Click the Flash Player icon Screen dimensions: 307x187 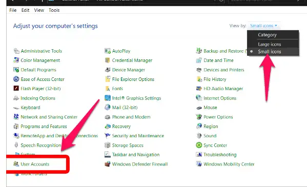(x=16, y=89)
